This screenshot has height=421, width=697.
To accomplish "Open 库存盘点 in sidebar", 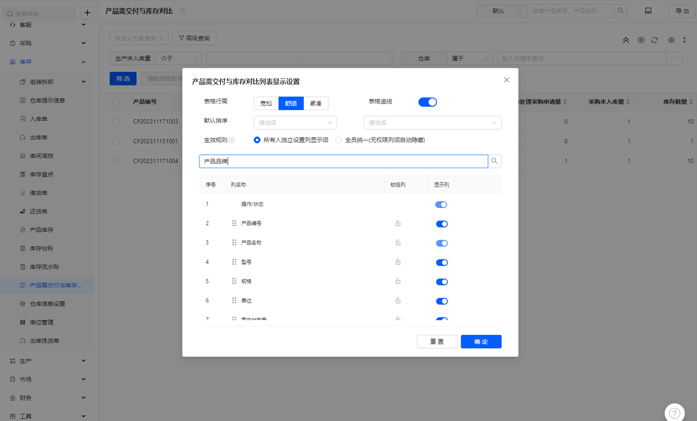I will tap(41, 174).
